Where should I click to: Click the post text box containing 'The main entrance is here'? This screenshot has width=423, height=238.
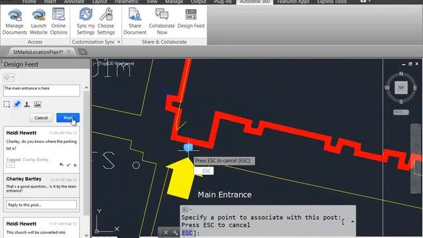[42, 91]
